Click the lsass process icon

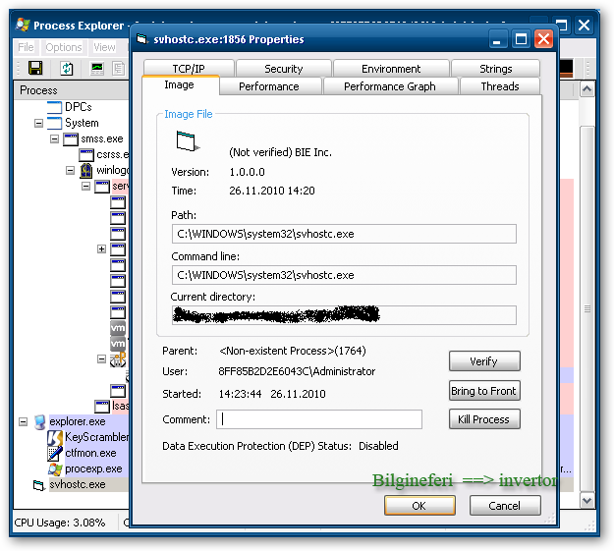point(102,406)
